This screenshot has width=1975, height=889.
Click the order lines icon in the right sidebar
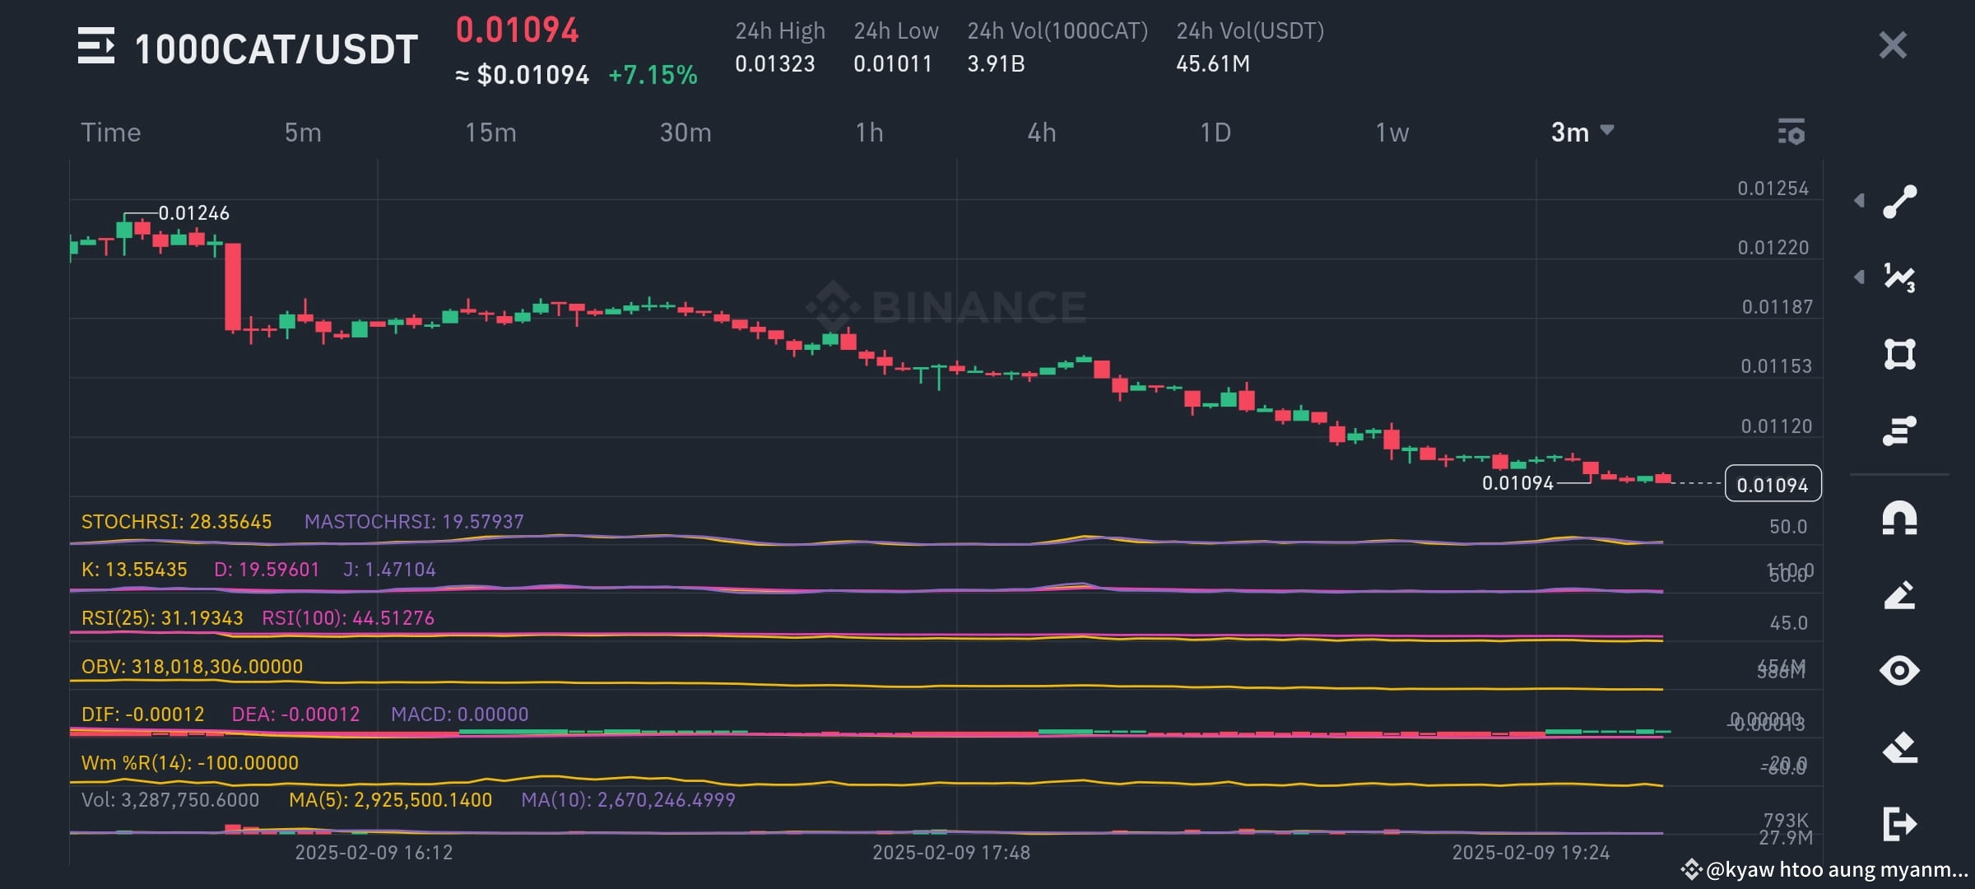point(1902,428)
